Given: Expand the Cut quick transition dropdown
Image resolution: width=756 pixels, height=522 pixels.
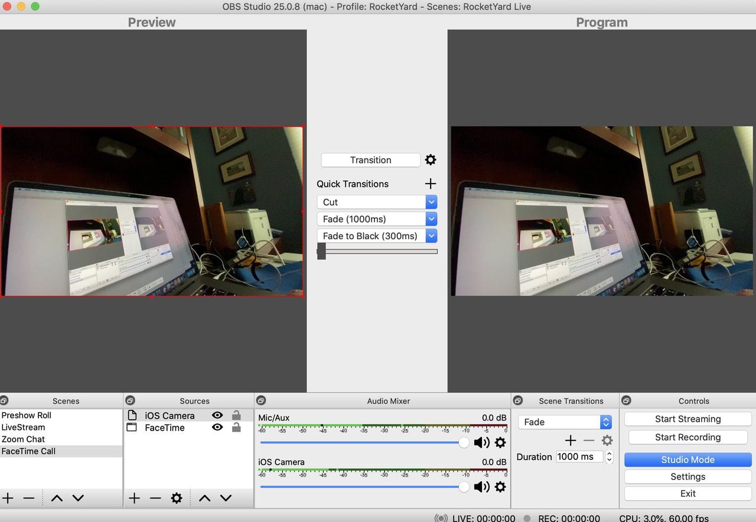Looking at the screenshot, I should pyautogui.click(x=431, y=202).
